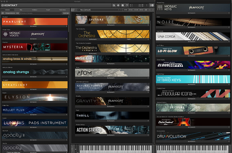Click the library search field
This screenshot has width=232, height=153.
[x=41, y=13]
